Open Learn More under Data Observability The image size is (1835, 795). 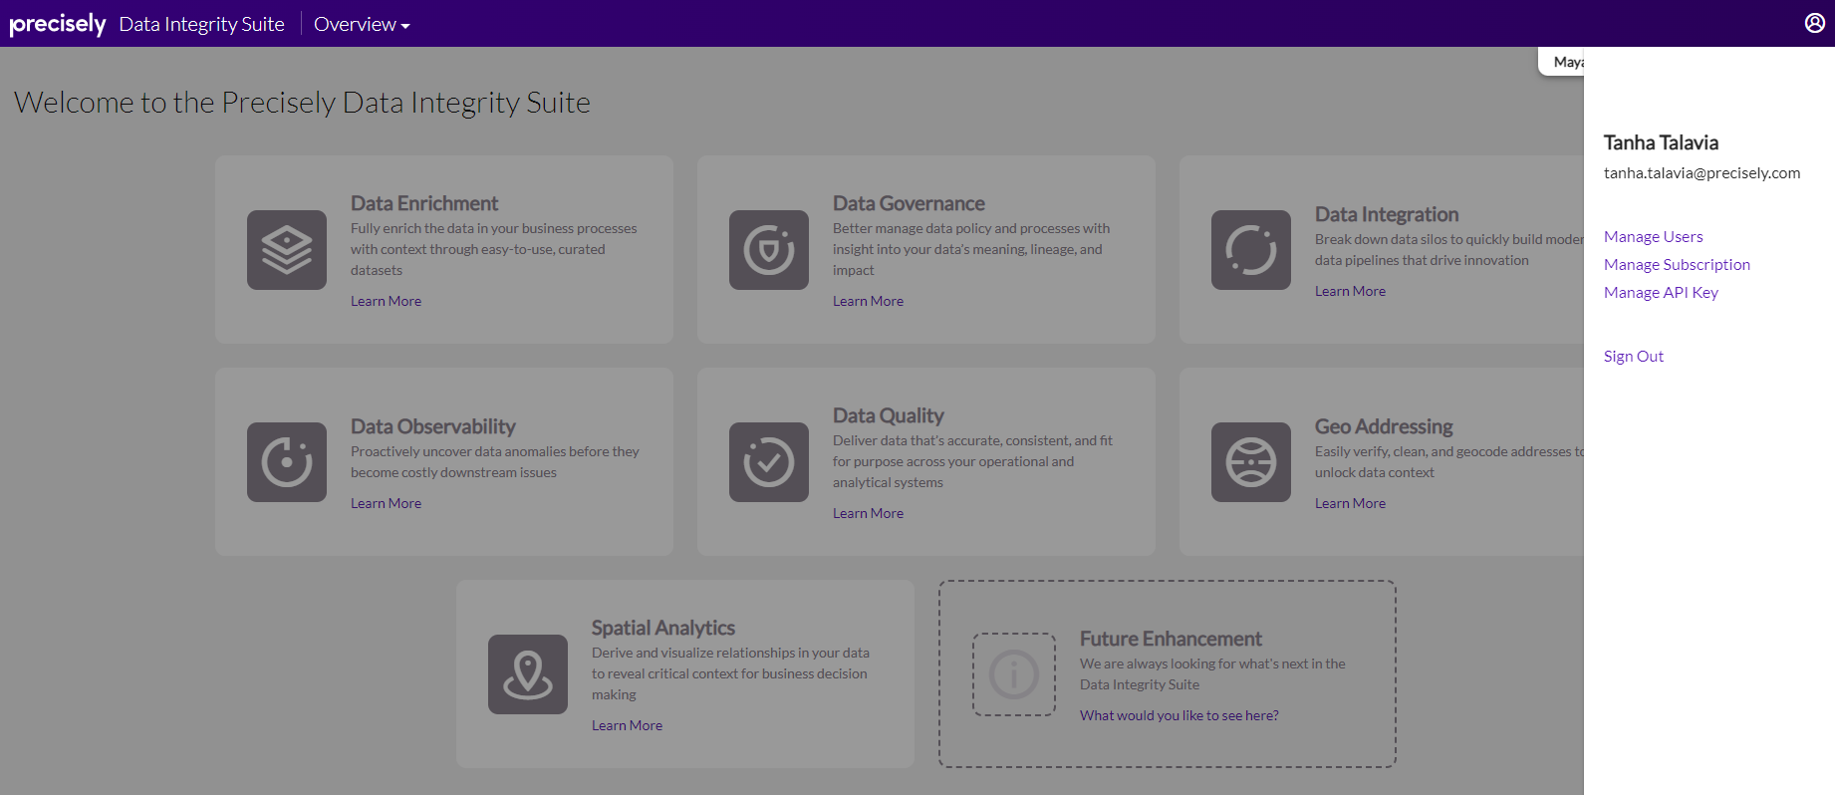click(386, 503)
